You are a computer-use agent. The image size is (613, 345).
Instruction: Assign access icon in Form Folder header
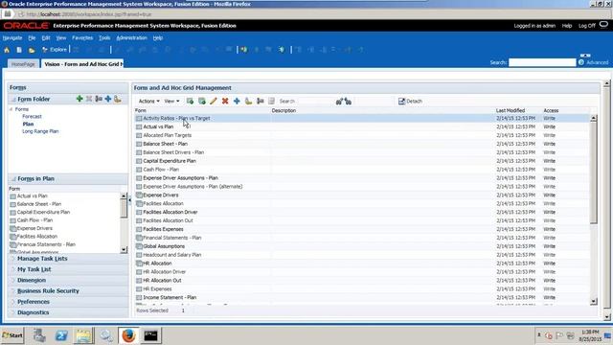[117, 99]
